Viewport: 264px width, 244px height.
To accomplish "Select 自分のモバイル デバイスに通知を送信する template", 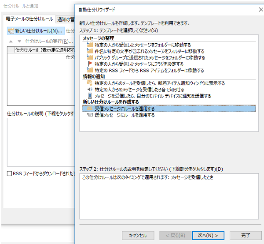I will tap(153, 96).
